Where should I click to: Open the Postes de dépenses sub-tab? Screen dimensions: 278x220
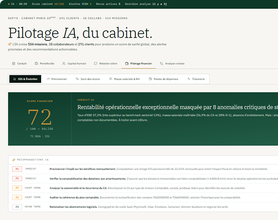163,79
